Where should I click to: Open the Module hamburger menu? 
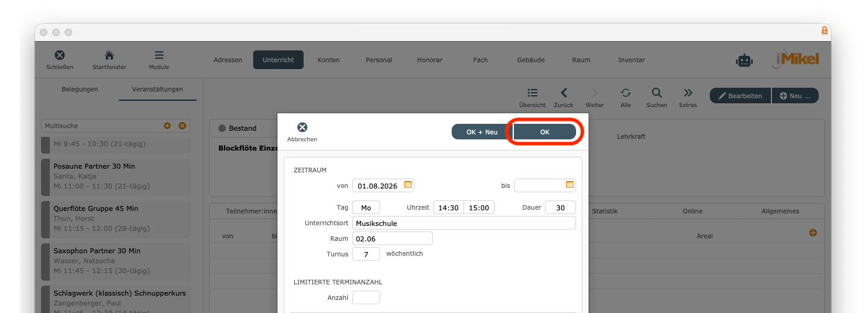tap(159, 56)
